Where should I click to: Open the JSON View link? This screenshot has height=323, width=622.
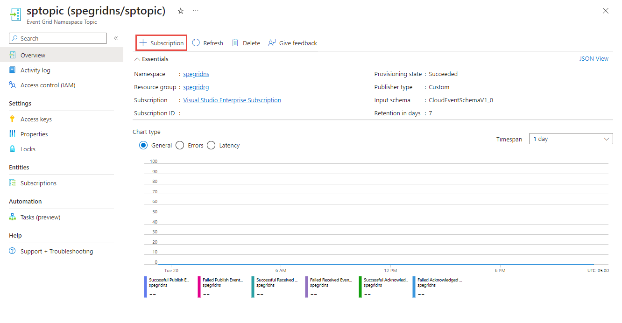tap(594, 59)
